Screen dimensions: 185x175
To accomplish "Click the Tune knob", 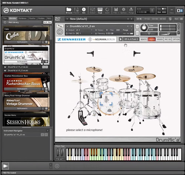I will [x=144, y=27].
